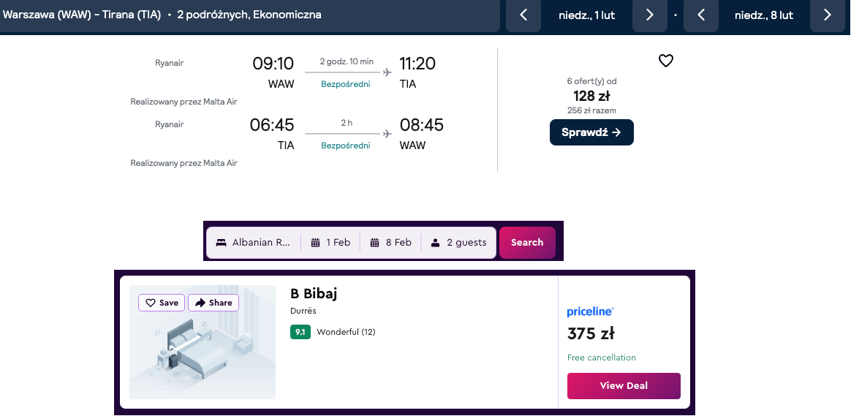Save the B Bibaj hotel
This screenshot has height=416, width=851.
click(x=162, y=303)
